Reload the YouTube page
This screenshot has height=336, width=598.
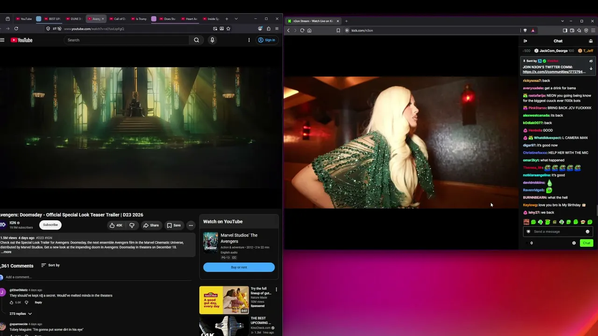[x=16, y=28]
